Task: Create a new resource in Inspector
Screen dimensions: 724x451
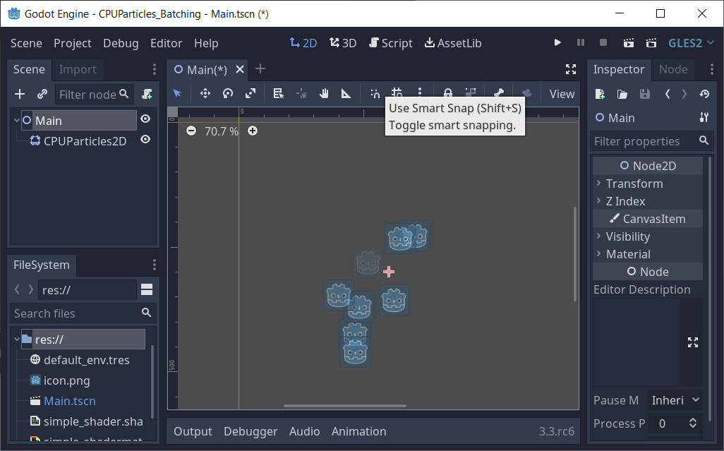Action: pos(600,94)
